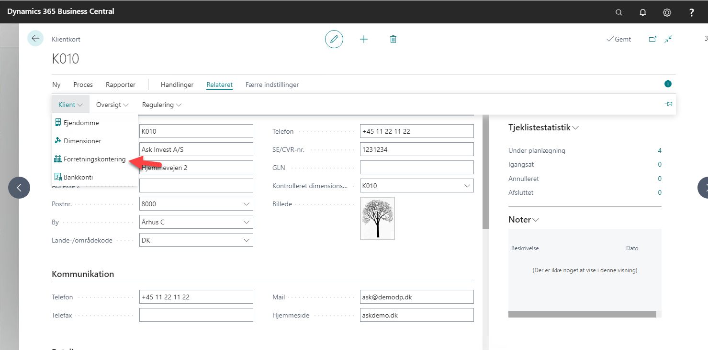
Task: Click the Ejendomme building icon
Action: point(58,123)
